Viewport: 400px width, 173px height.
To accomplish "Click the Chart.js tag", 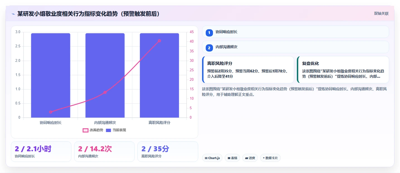I will (212, 158).
